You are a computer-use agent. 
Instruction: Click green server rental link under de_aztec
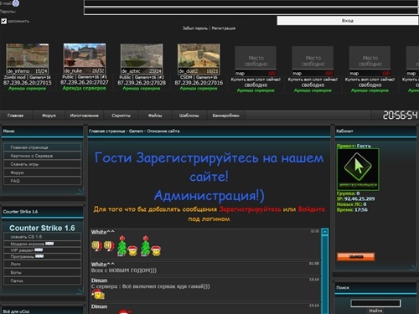142,88
